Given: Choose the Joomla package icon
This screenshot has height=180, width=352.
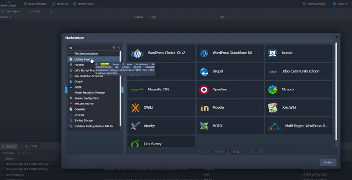Looking at the screenshot, I should [272, 53].
